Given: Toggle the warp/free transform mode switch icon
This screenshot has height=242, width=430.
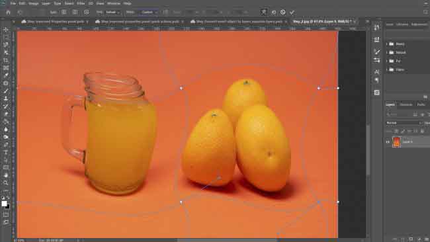Looking at the screenshot, I should point(263,13).
